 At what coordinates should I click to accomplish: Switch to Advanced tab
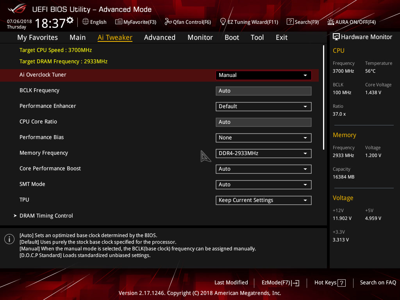(x=160, y=37)
